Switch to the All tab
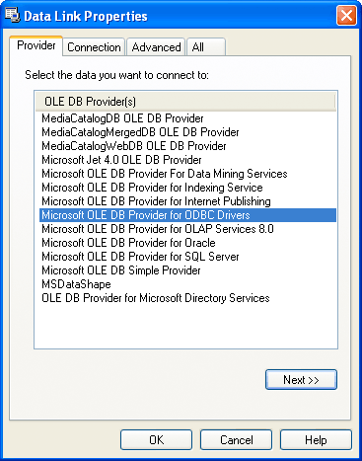This screenshot has width=362, height=461. pyautogui.click(x=206, y=47)
